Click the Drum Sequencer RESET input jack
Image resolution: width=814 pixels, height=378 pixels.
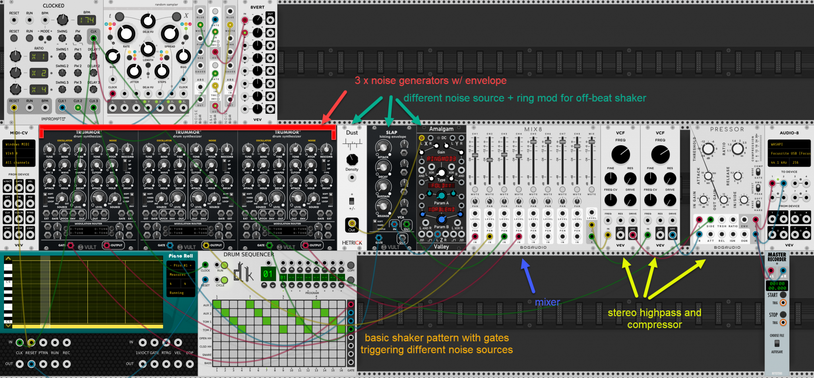[205, 280]
